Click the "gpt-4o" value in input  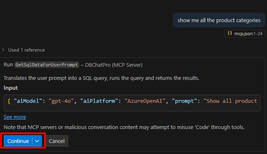coord(61,101)
